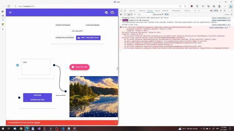234x131 pixels.
Task: Click into the text node's input area
Action: point(36,67)
